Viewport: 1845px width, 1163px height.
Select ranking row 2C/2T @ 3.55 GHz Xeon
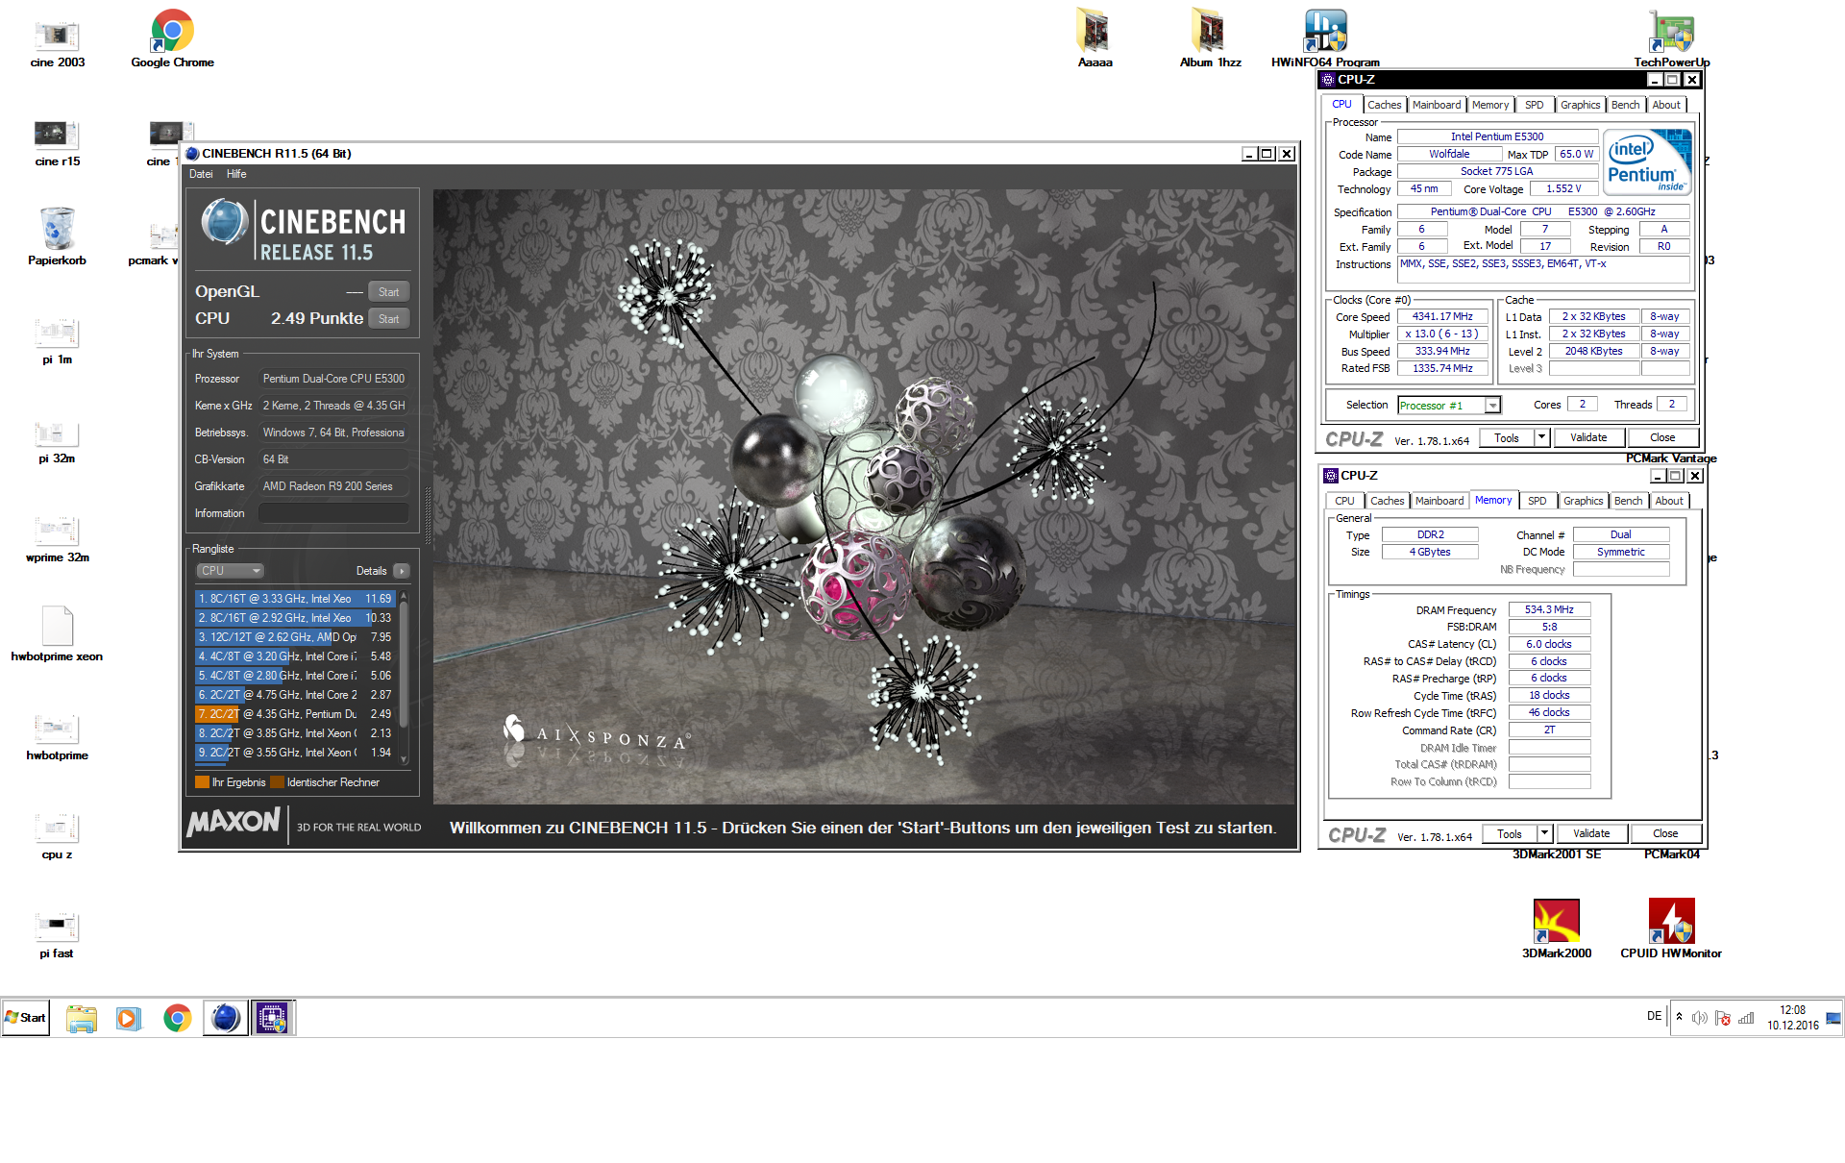coord(296,753)
